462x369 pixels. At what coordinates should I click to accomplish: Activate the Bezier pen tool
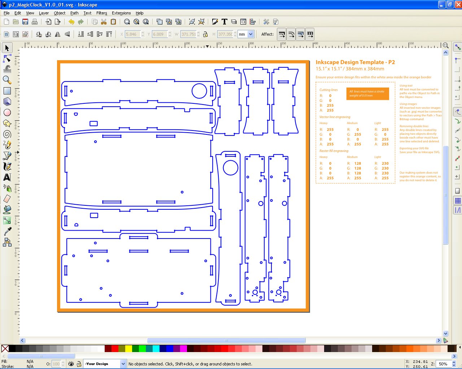coord(6,155)
